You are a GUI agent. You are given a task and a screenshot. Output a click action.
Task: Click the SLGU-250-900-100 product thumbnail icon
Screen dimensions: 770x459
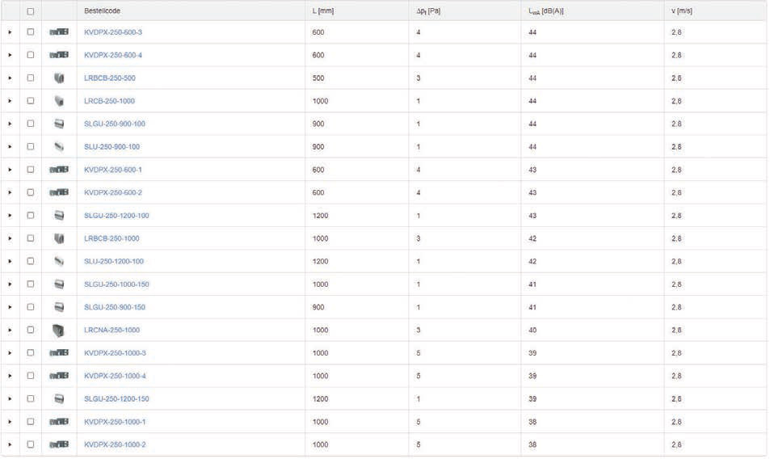pyautogui.click(x=59, y=124)
